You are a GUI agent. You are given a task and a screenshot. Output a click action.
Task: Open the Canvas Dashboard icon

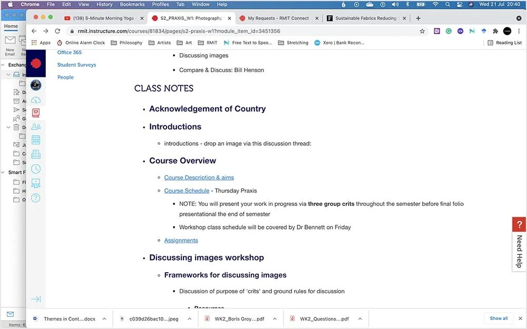tap(36, 100)
